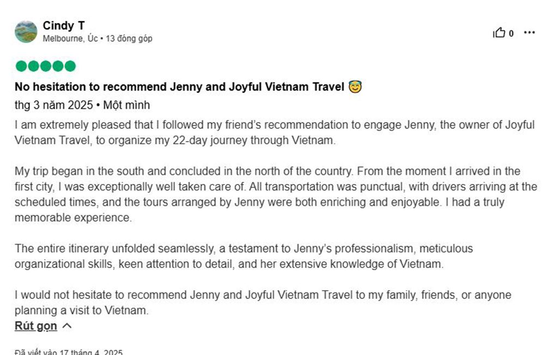The image size is (545, 355).
Task: Click the Một mình trip type label
Action: tap(126, 105)
